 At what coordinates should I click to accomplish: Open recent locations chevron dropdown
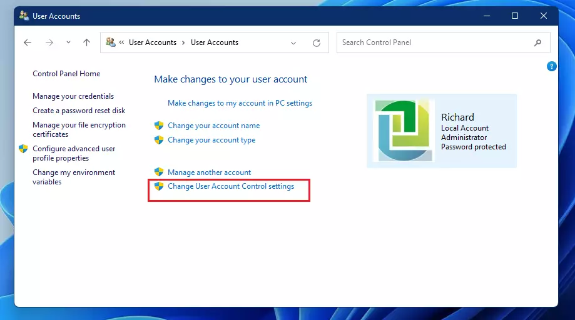click(68, 42)
